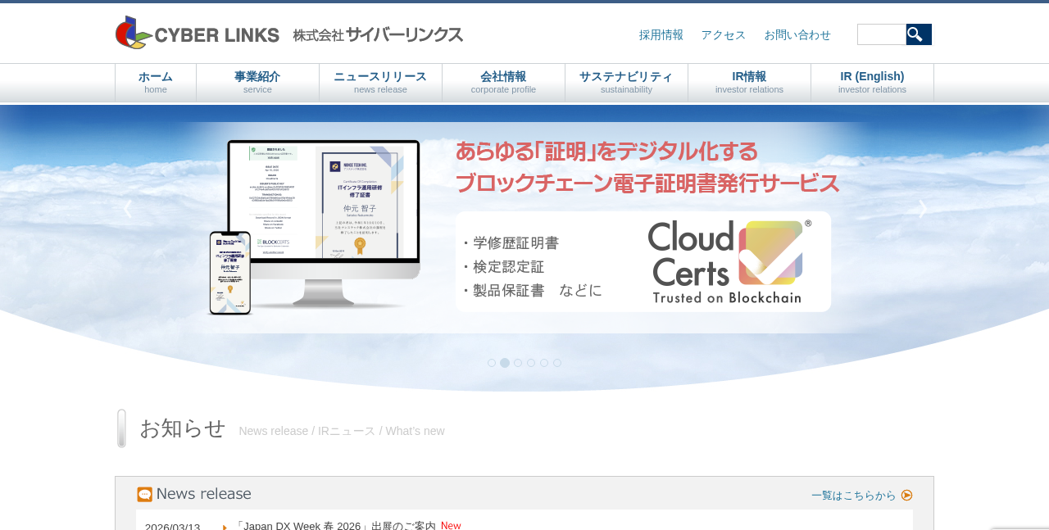Viewport: 1049px width, 530px height.
Task: Select the fifth carousel dot
Action: click(544, 363)
